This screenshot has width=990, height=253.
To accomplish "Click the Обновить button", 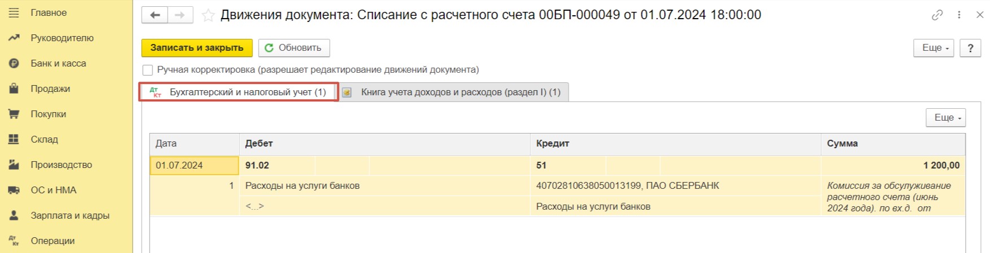I will point(294,48).
